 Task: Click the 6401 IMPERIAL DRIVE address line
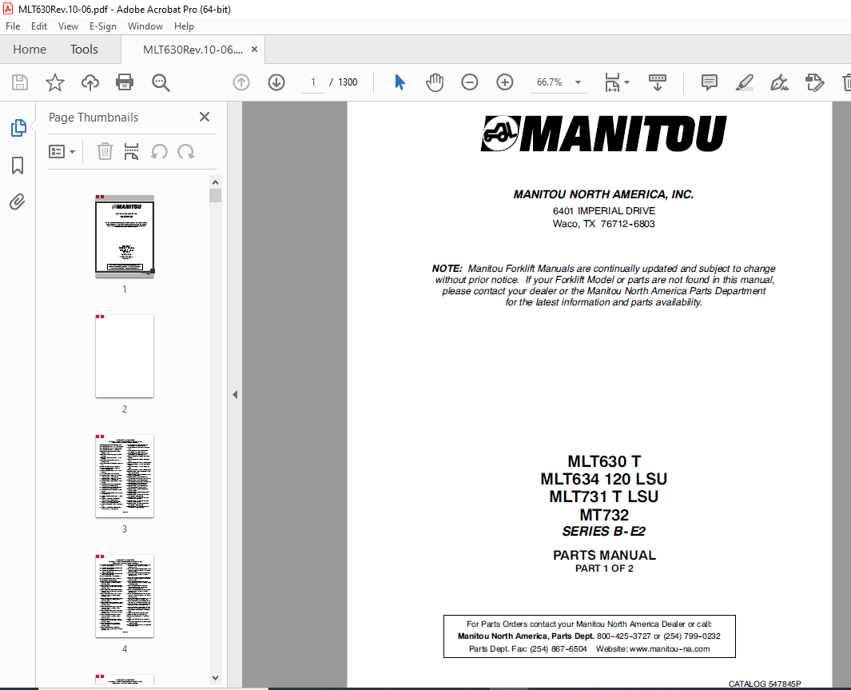(603, 210)
